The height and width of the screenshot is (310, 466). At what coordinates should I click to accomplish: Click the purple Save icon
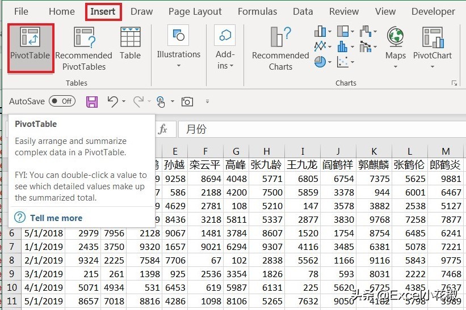(92, 101)
